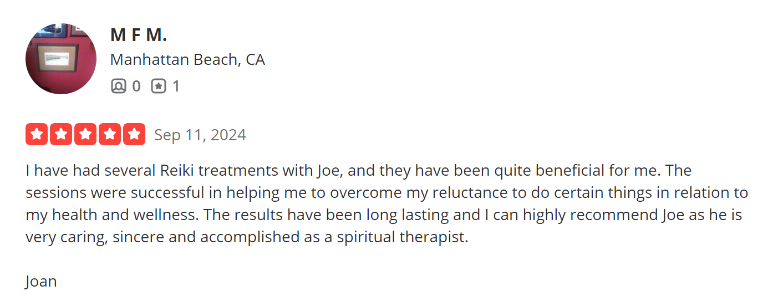Viewport: 773px width, 306px height.
Task: Select the fifth red rating star
Action: (134, 134)
